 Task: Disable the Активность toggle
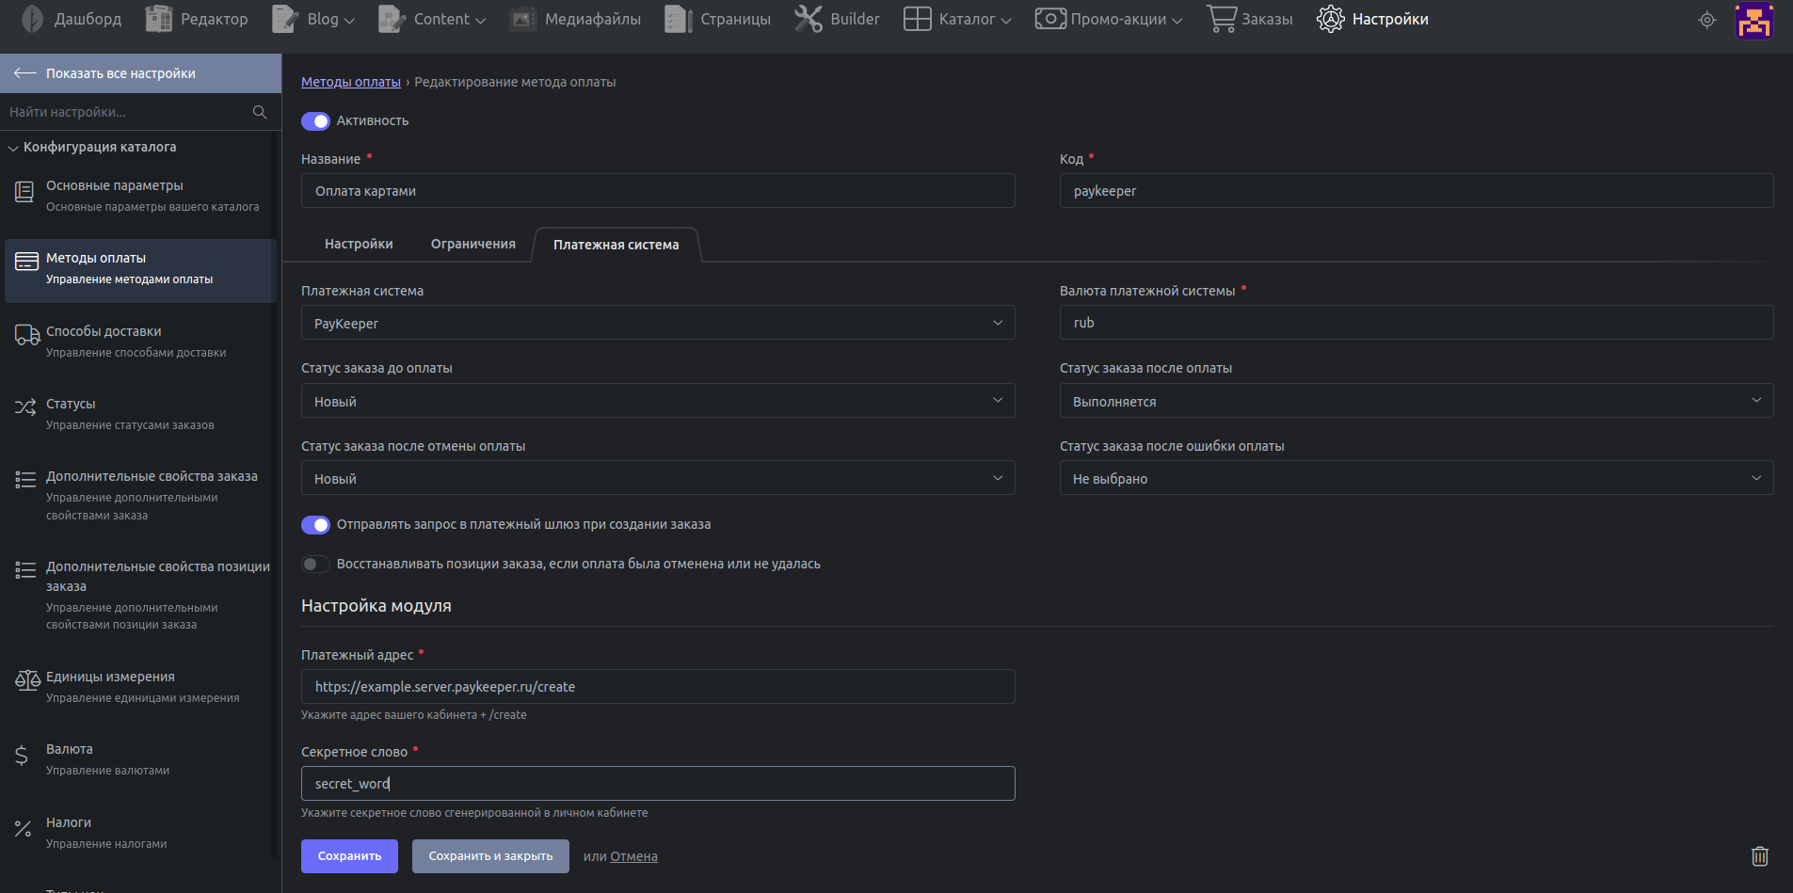[x=315, y=121]
